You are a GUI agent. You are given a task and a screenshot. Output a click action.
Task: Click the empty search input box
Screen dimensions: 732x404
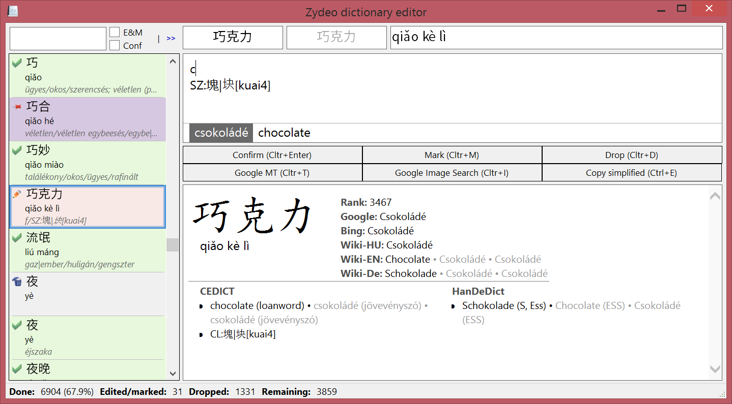[x=58, y=38]
